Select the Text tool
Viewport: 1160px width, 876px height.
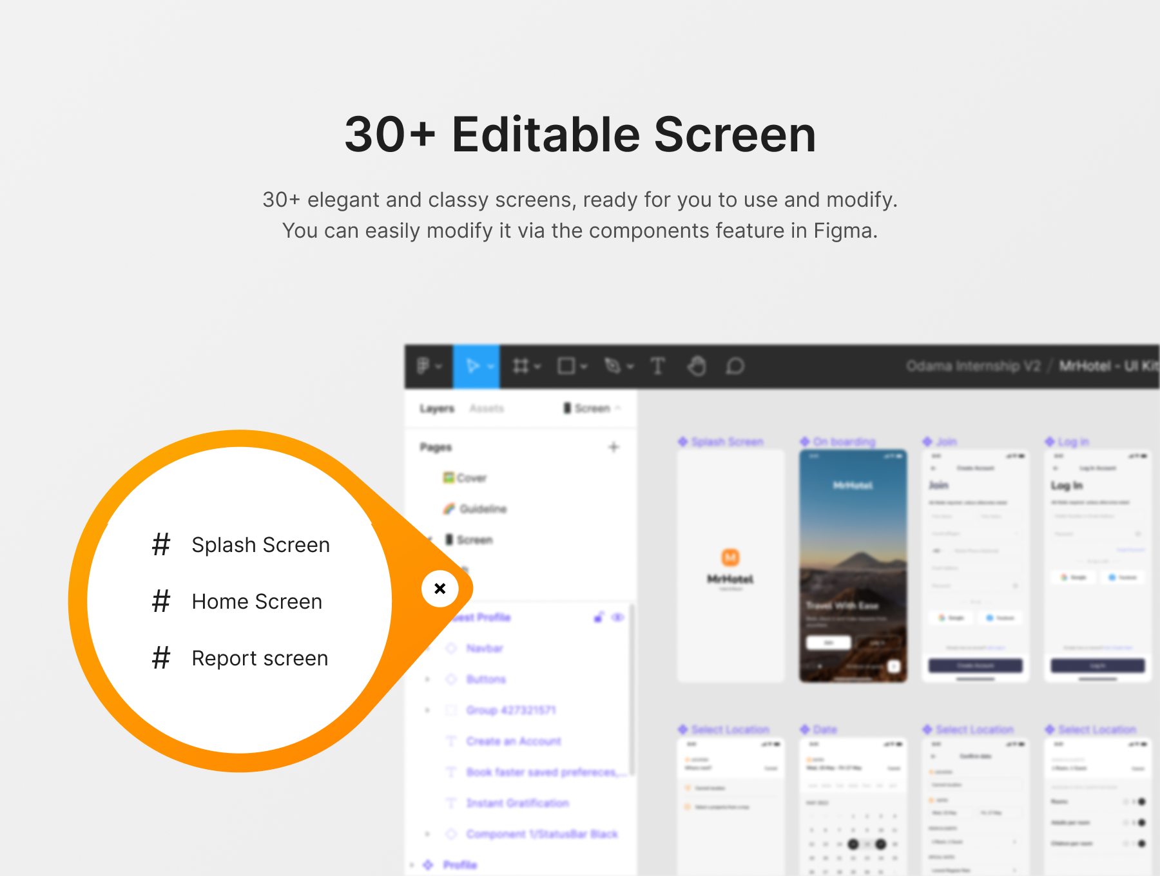657,367
